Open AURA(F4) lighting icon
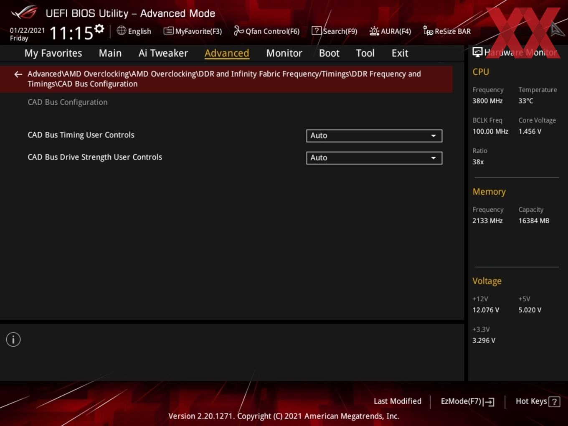568x426 pixels. 374,31
